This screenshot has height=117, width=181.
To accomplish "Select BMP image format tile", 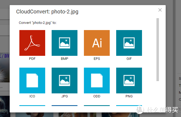I will tap(65, 43).
